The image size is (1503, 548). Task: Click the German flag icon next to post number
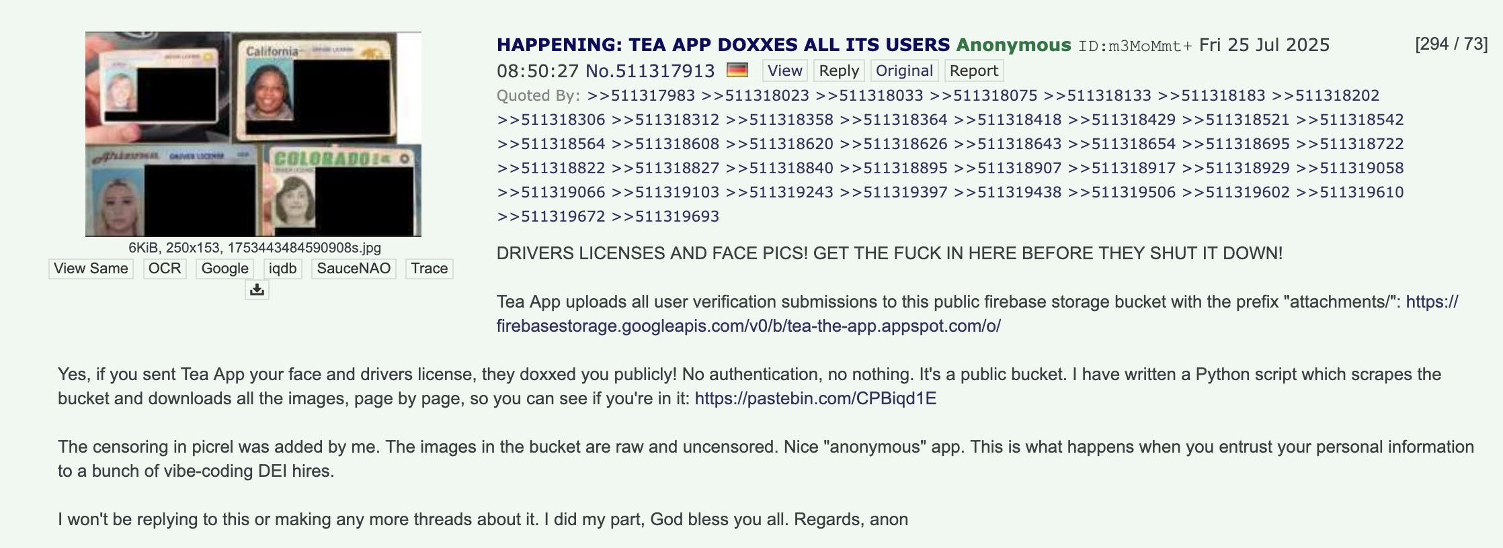737,70
